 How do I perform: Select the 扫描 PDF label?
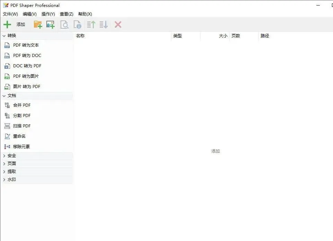click(x=22, y=126)
